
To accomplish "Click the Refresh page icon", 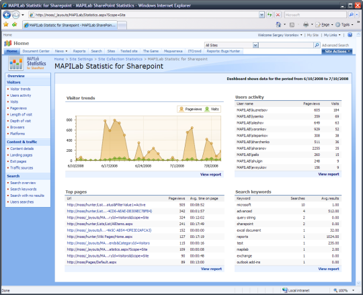I will [x=270, y=15].
